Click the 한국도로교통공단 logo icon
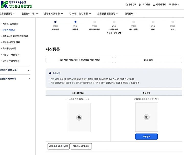 tap(4, 4)
